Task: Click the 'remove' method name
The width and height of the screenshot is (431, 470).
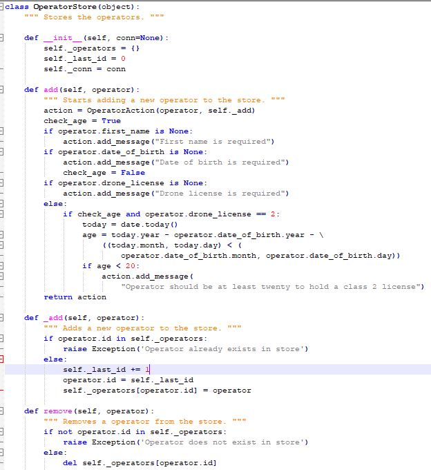Action: pos(58,411)
